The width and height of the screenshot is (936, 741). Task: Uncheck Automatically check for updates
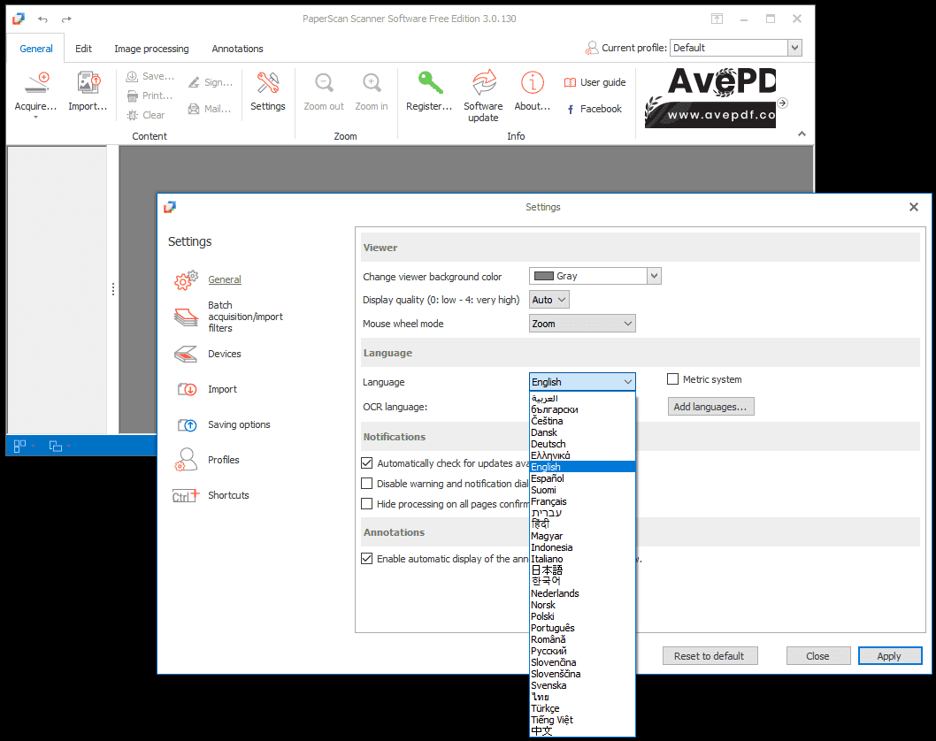(x=367, y=463)
